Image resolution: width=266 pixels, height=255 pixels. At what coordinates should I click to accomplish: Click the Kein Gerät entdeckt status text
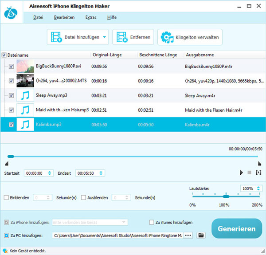(27, 251)
